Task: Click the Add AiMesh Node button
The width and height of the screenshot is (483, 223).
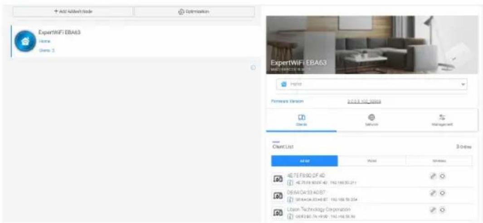Action: coord(73,12)
